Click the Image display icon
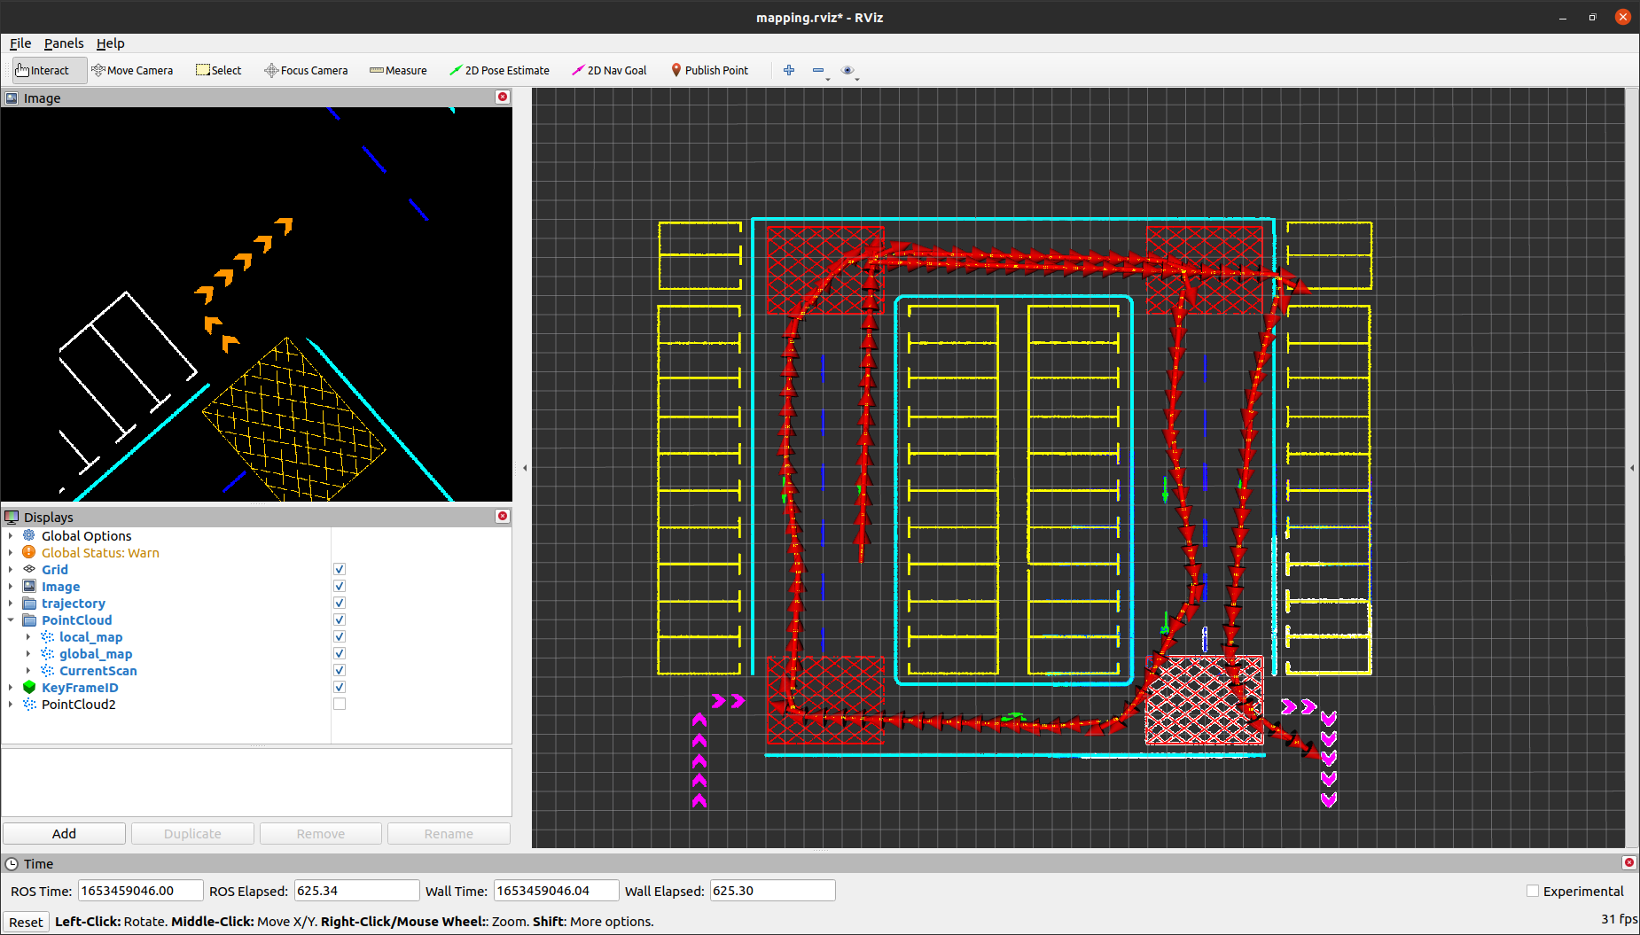1640x935 pixels. coord(29,586)
